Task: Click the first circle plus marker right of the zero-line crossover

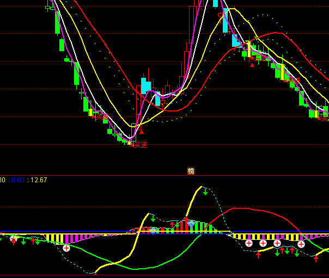Action: (249, 243)
